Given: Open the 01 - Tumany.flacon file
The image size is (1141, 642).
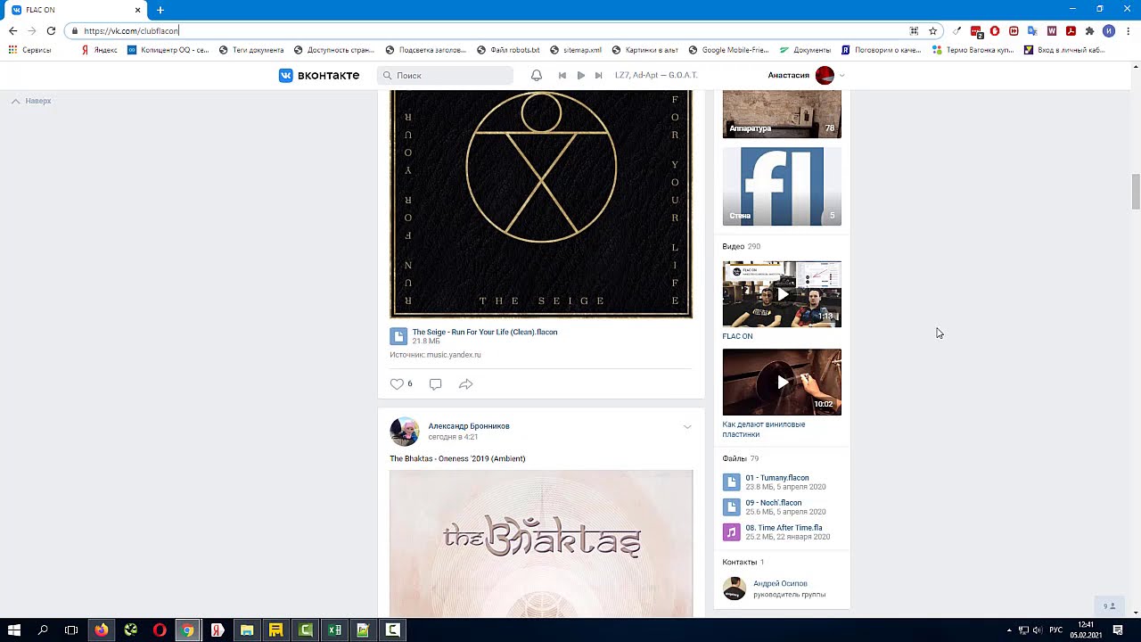Looking at the screenshot, I should point(777,478).
